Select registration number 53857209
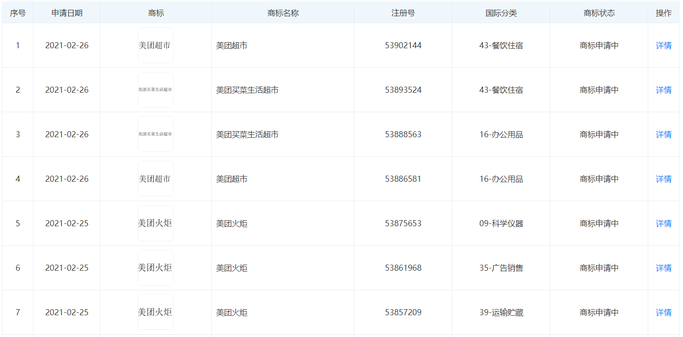 [403, 312]
